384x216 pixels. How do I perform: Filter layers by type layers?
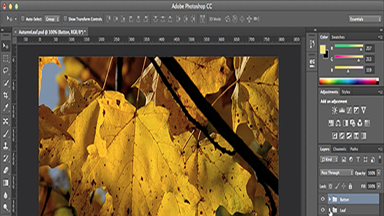pyautogui.click(x=358, y=160)
